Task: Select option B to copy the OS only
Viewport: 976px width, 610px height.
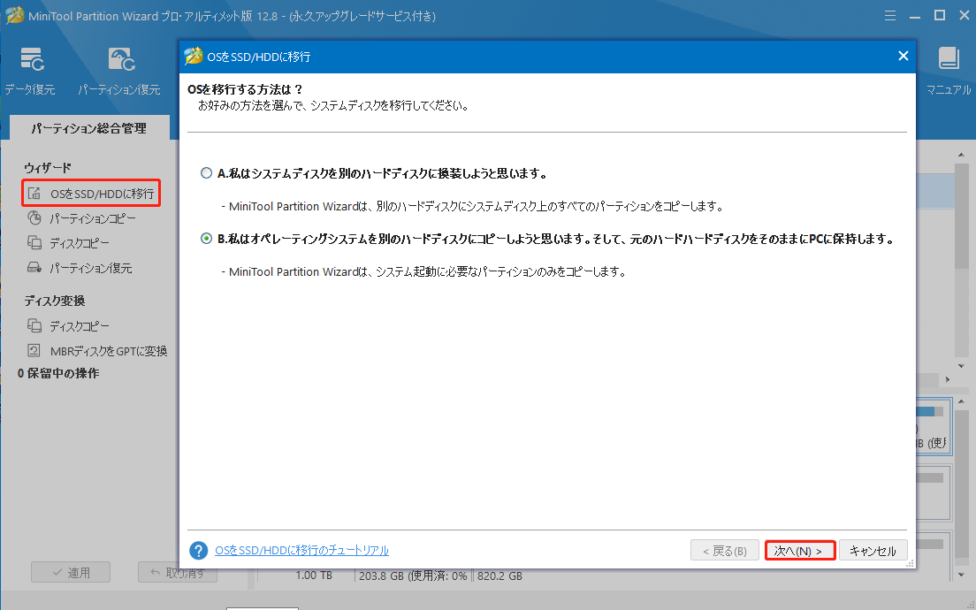Action: [x=206, y=239]
